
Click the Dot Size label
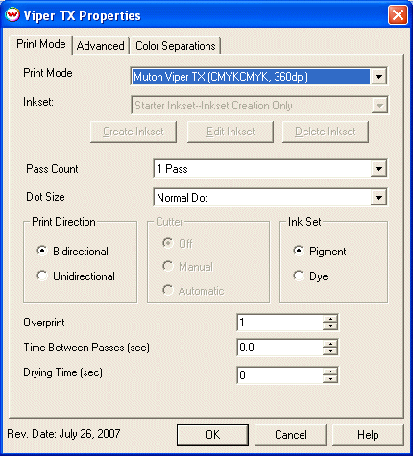point(45,197)
